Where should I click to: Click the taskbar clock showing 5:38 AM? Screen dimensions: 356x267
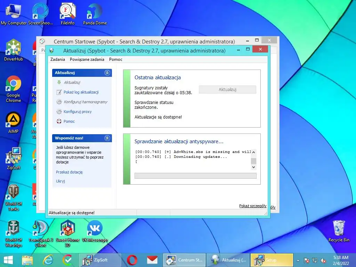pos(341,260)
